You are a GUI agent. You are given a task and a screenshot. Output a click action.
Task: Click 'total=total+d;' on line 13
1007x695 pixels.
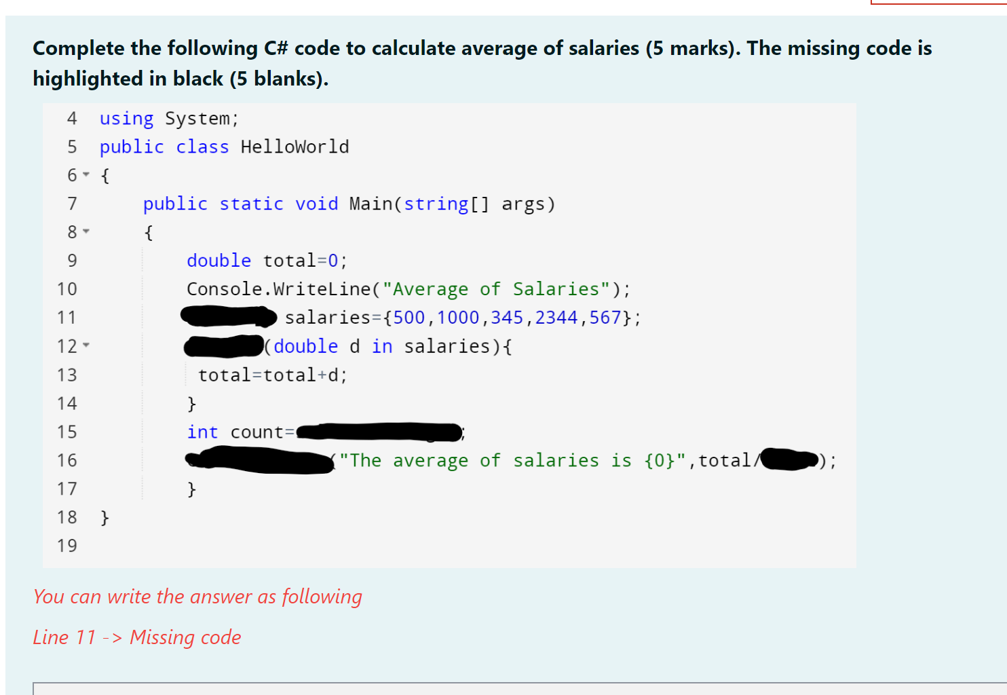[x=272, y=374]
